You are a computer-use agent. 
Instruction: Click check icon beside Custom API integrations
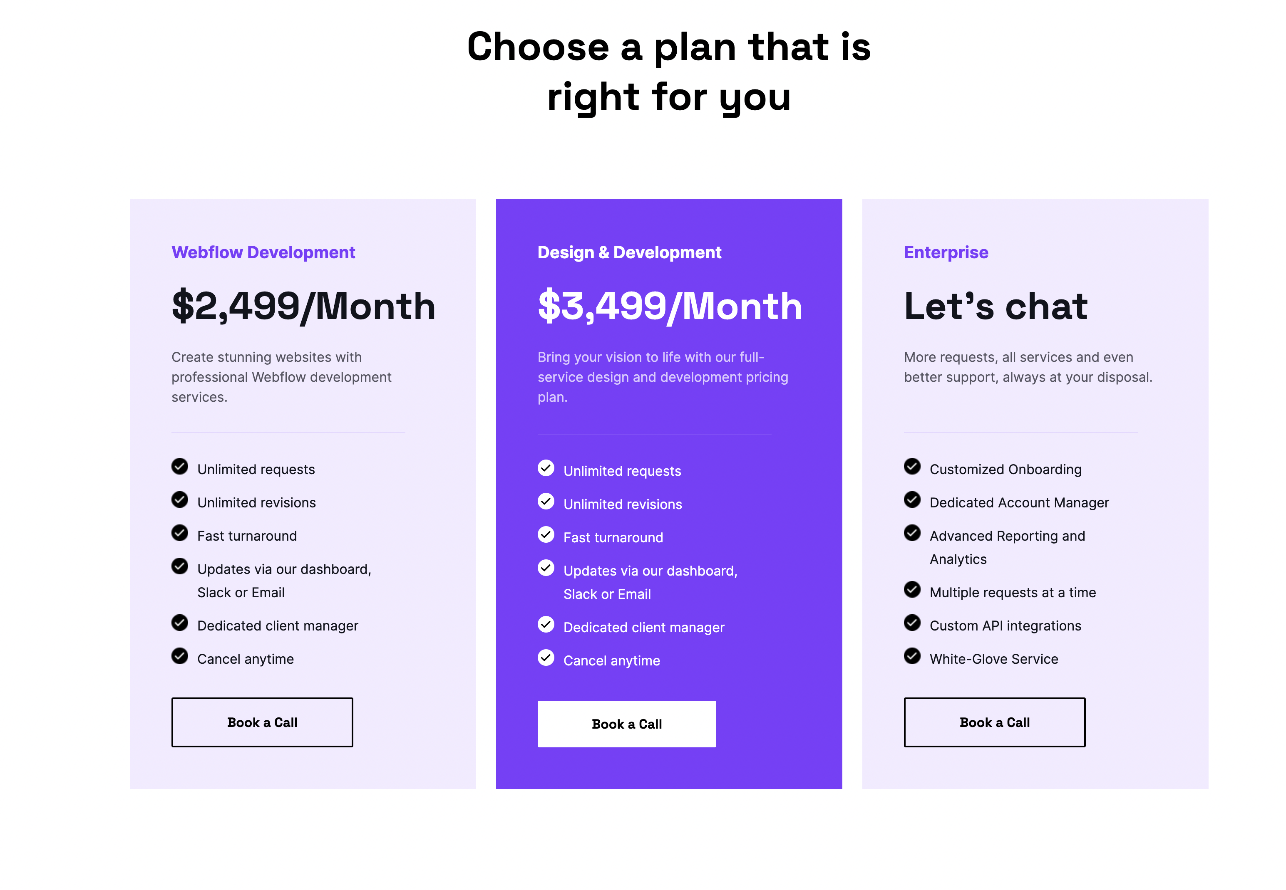(912, 622)
